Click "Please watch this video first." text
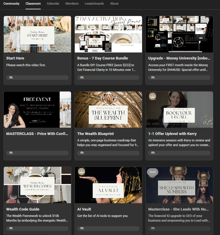Image resolution: width=220 pixels, height=235 pixels. [x=26, y=65]
